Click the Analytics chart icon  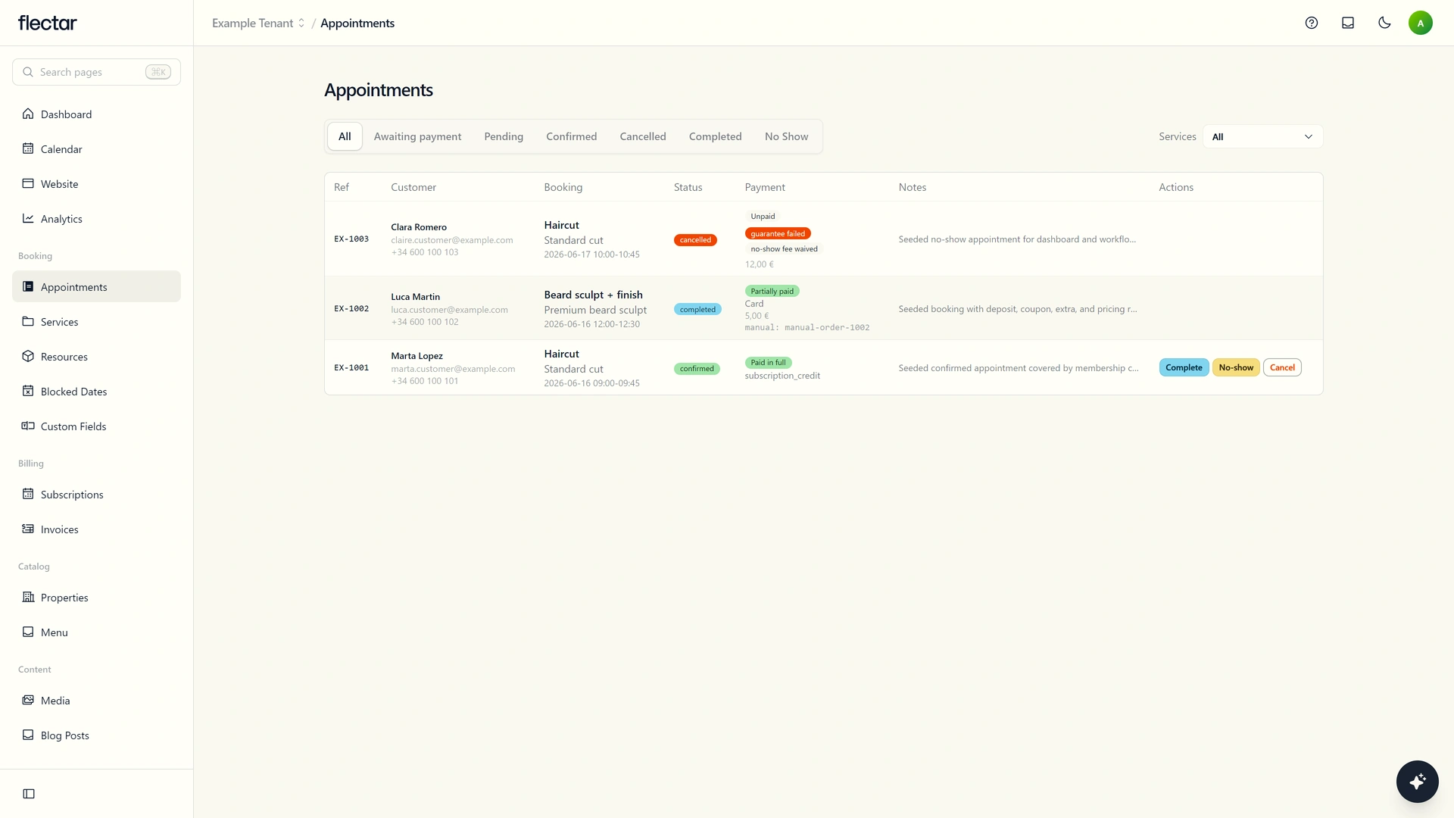28,218
